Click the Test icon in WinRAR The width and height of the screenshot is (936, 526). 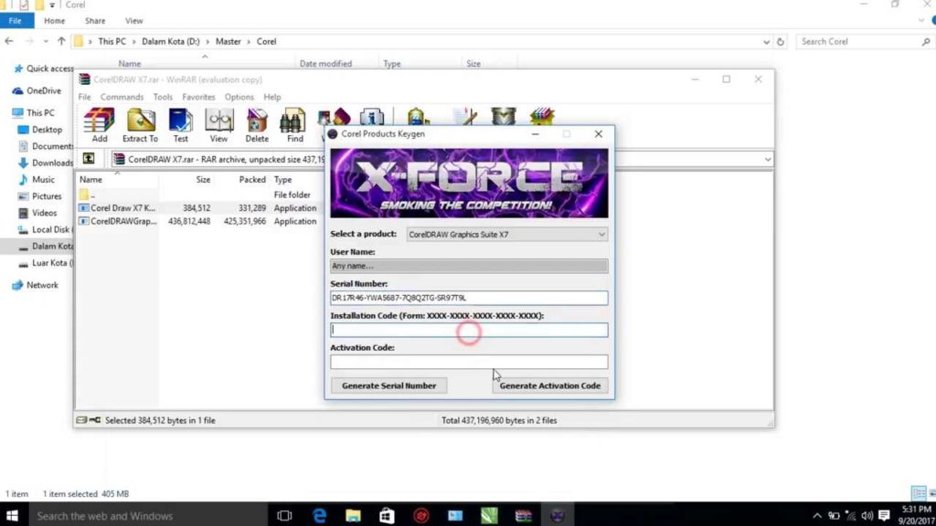[180, 125]
